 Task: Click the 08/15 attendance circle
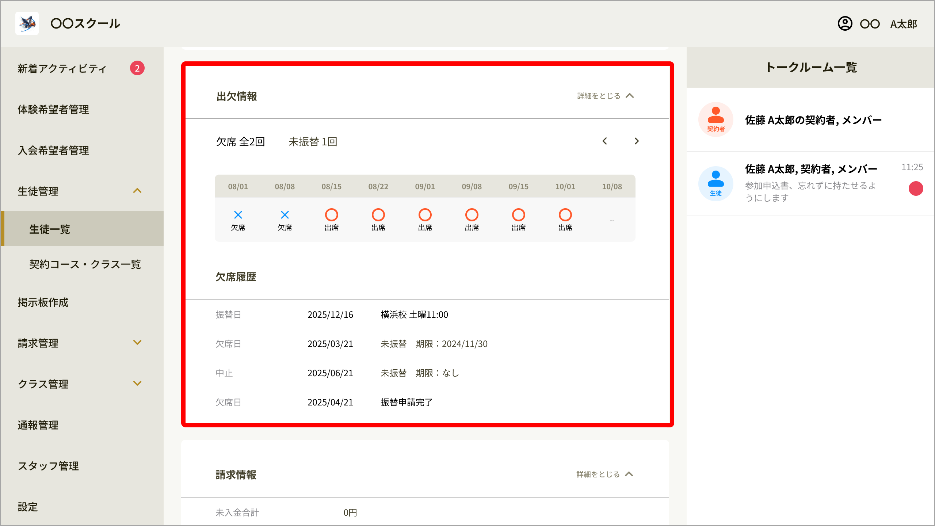332,215
